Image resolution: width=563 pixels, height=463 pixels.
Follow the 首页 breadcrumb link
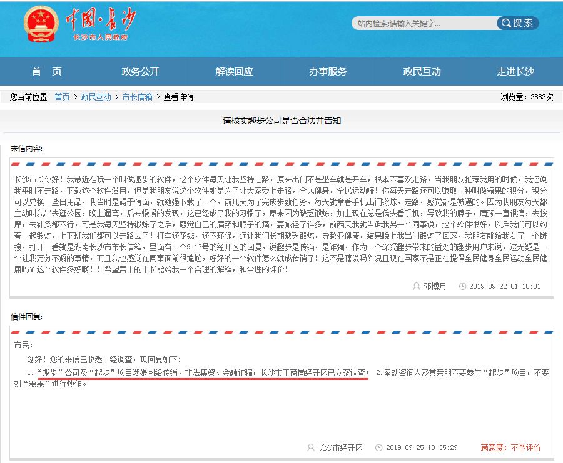(62, 97)
